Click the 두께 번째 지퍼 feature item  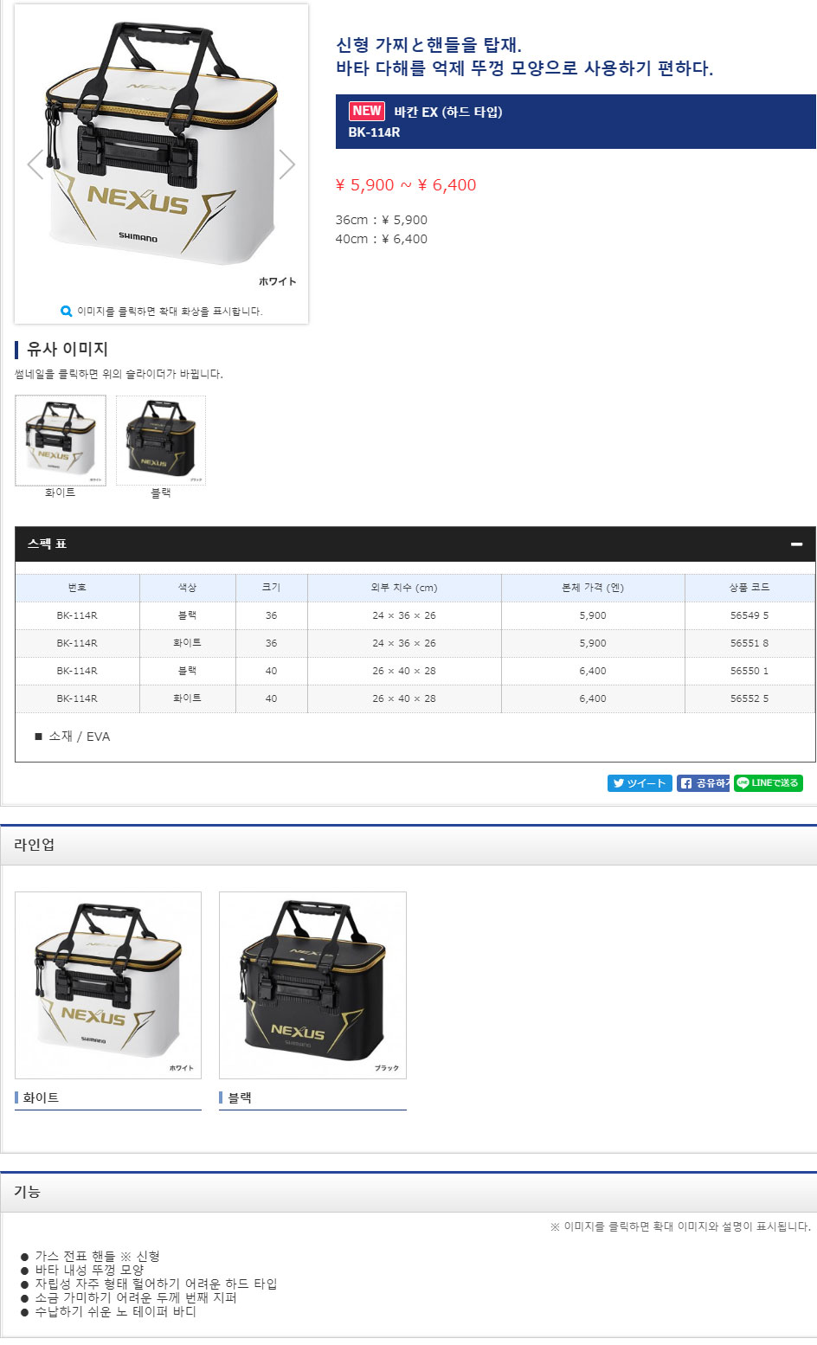click(x=128, y=1297)
